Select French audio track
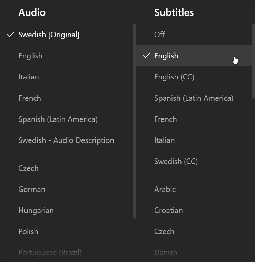 30,98
